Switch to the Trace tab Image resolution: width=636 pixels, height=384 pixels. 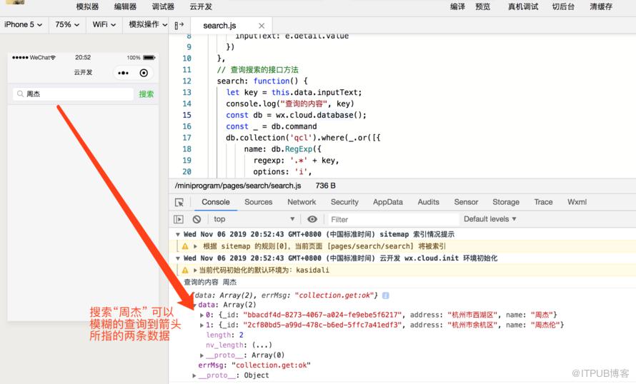point(544,202)
